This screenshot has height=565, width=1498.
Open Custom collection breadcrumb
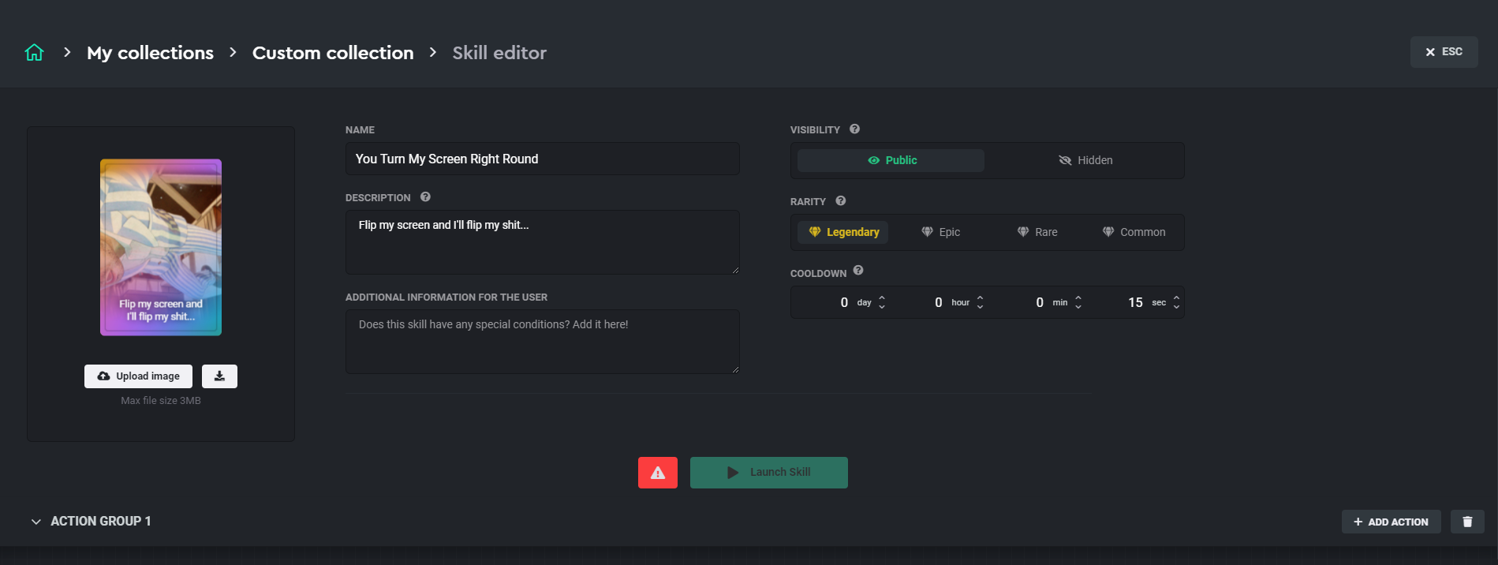(x=333, y=53)
